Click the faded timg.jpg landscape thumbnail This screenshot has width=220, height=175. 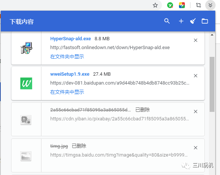(26, 156)
